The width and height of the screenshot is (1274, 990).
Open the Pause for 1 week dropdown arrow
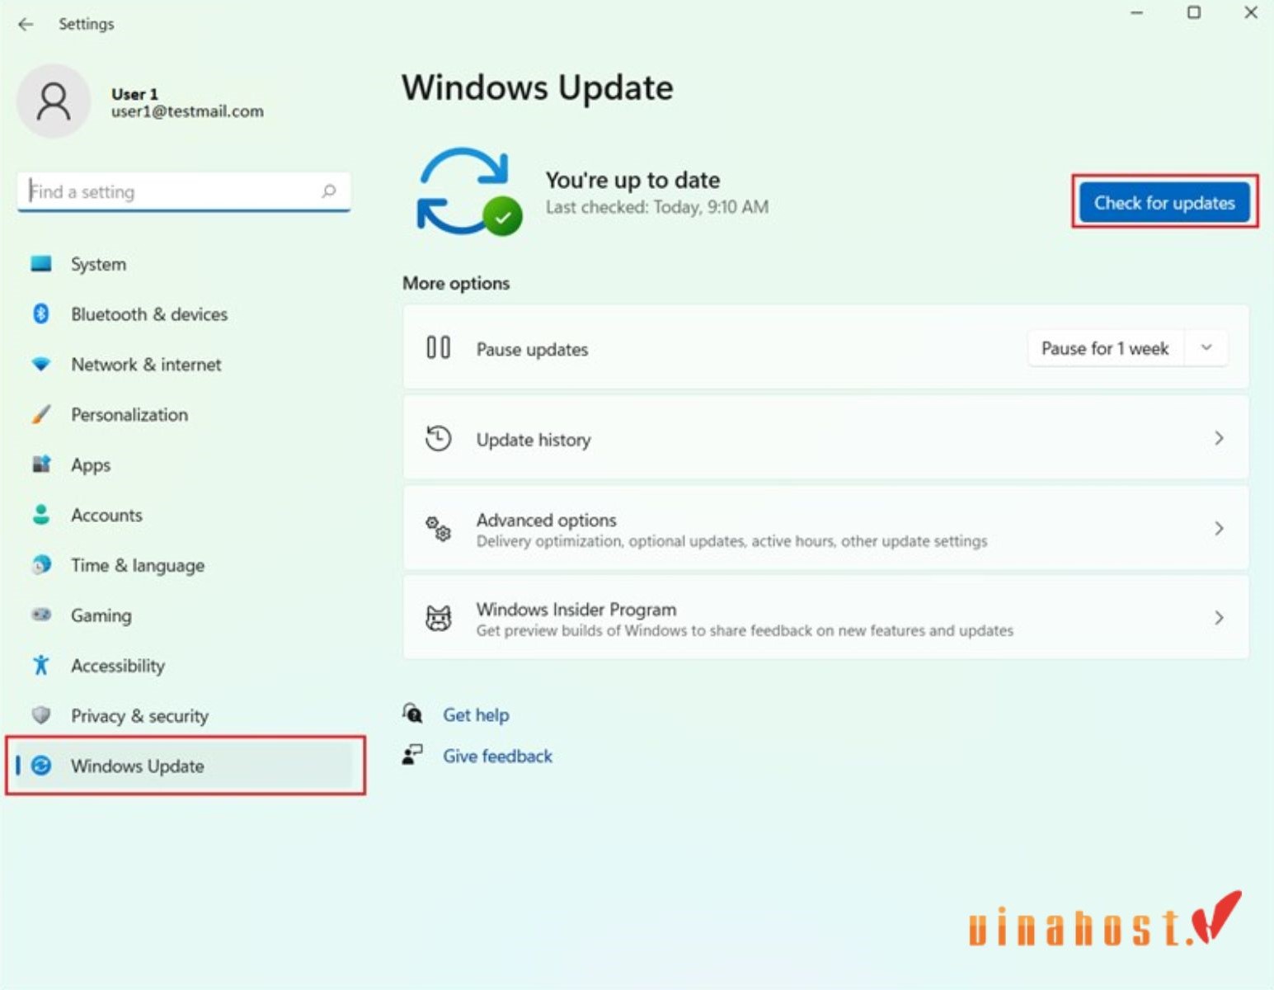1206,348
